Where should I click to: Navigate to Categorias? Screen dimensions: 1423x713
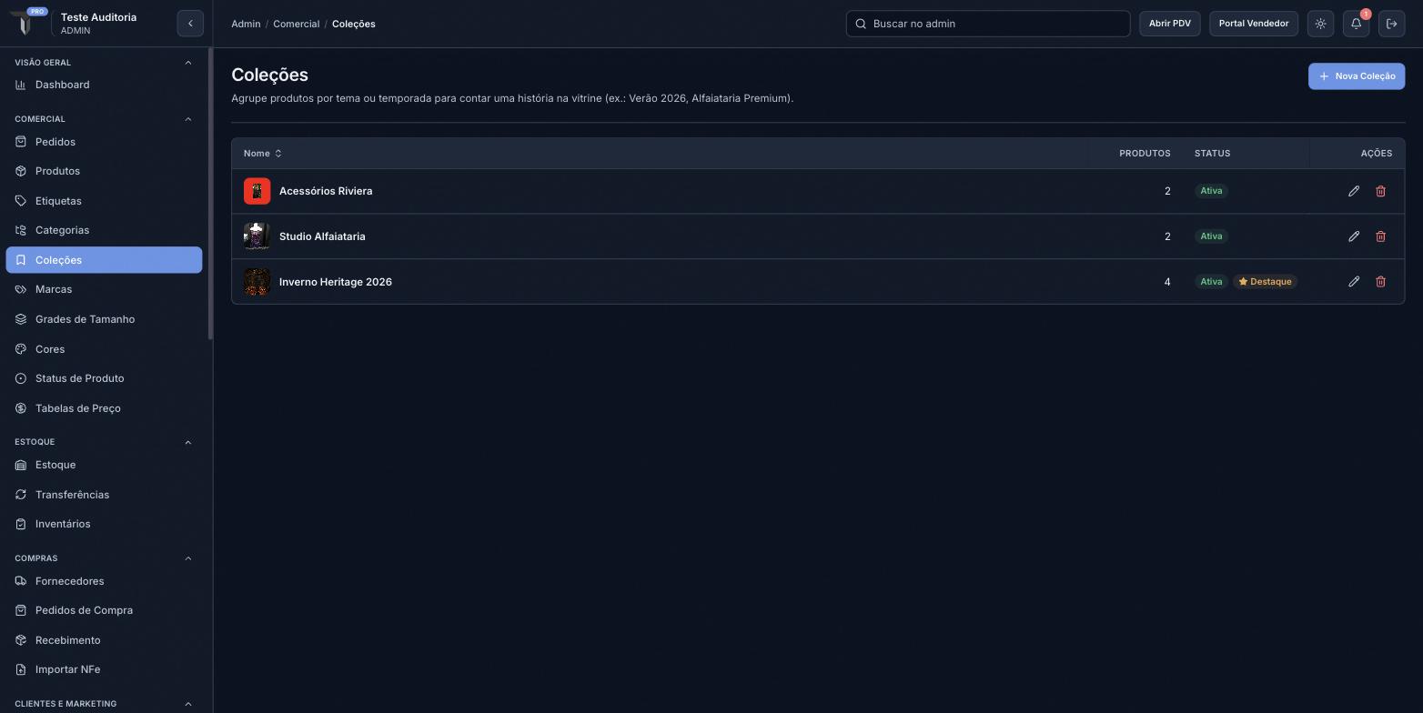coord(104,230)
